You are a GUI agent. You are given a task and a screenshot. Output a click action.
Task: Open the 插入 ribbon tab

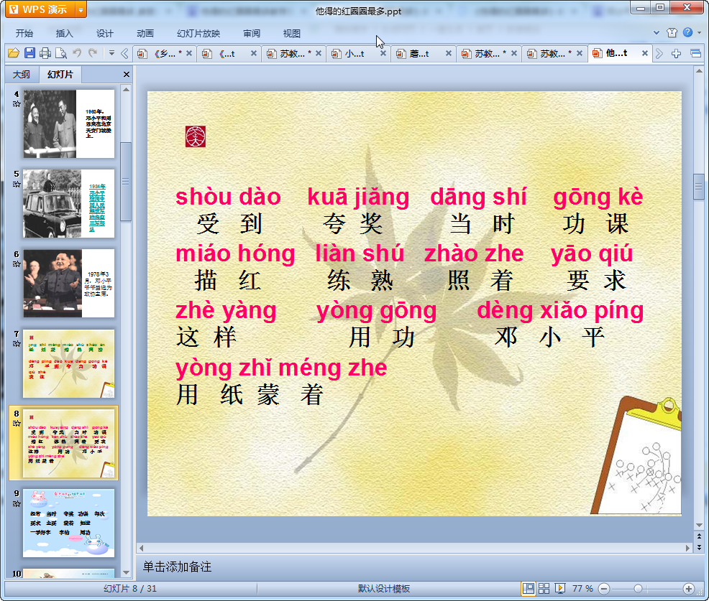(x=64, y=34)
